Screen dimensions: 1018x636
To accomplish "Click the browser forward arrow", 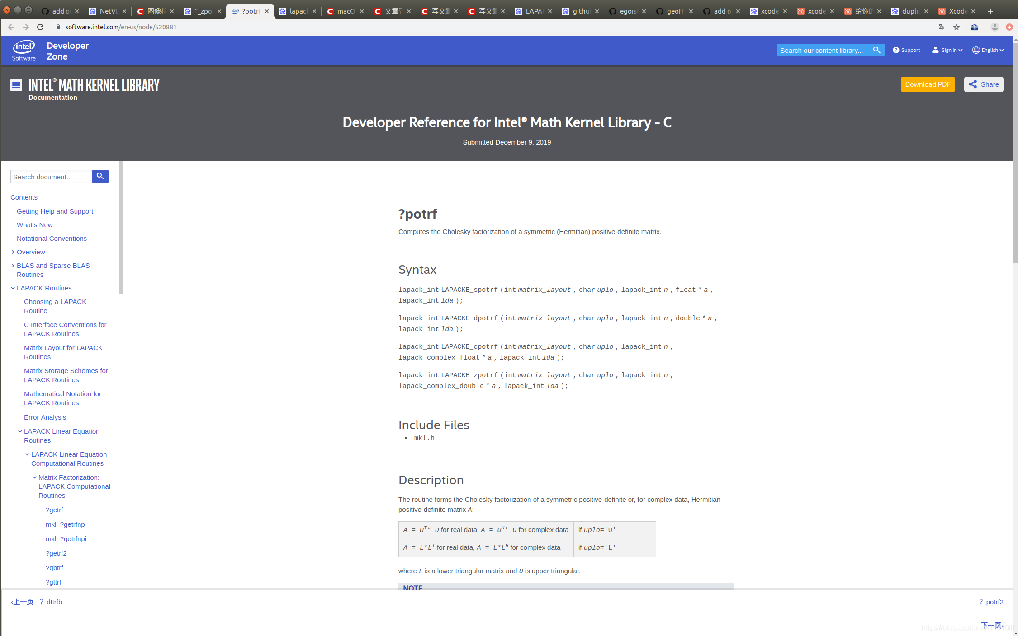I will pos(26,27).
